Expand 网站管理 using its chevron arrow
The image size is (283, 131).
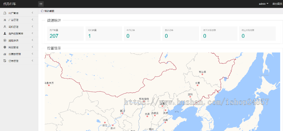(32, 47)
